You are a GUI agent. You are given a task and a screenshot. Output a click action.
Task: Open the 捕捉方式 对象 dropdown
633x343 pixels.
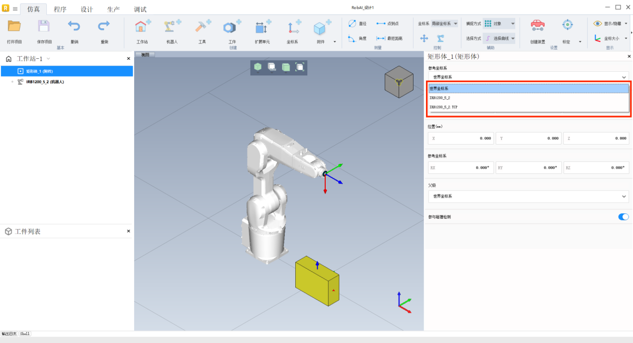tap(499, 23)
